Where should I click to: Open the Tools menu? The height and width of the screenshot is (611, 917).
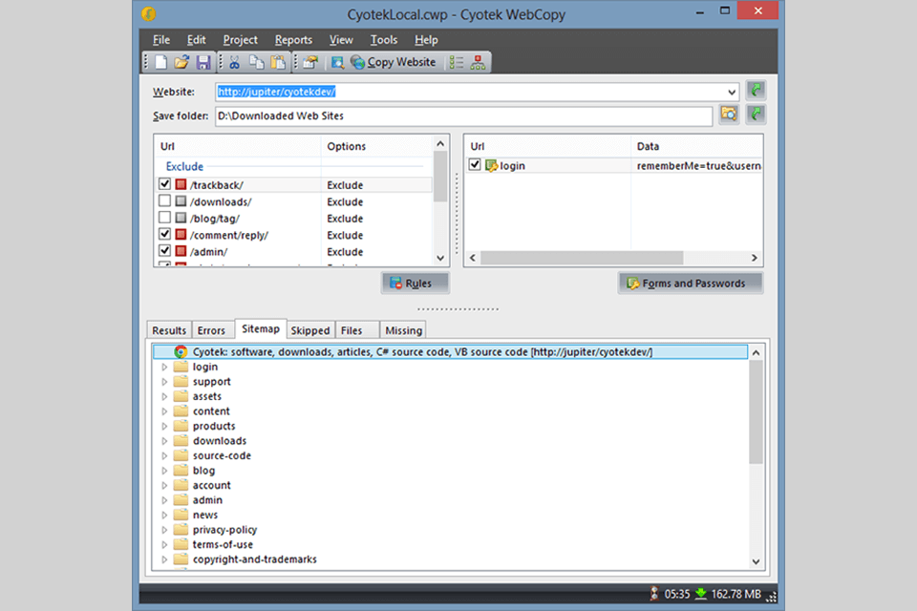[384, 40]
